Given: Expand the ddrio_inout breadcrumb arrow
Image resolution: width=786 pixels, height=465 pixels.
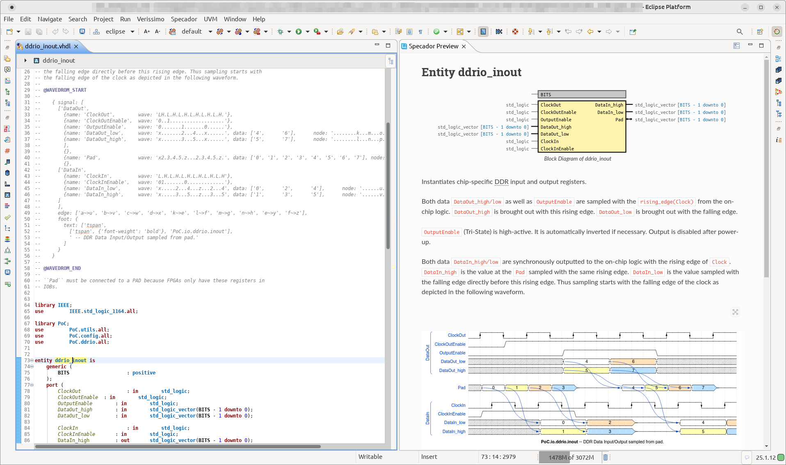Looking at the screenshot, I should tap(25, 61).
